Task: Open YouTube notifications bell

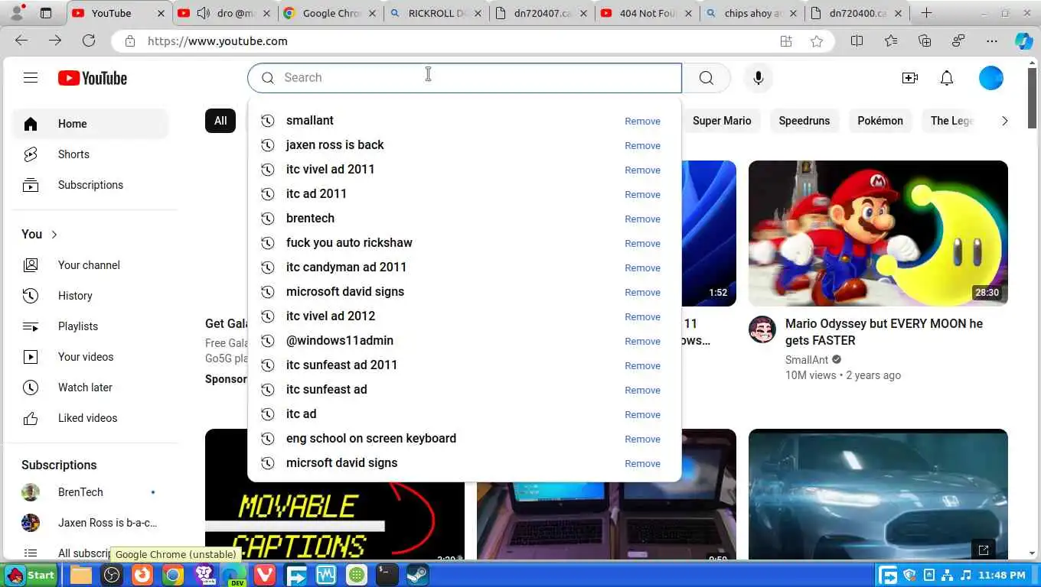Action: point(947,78)
